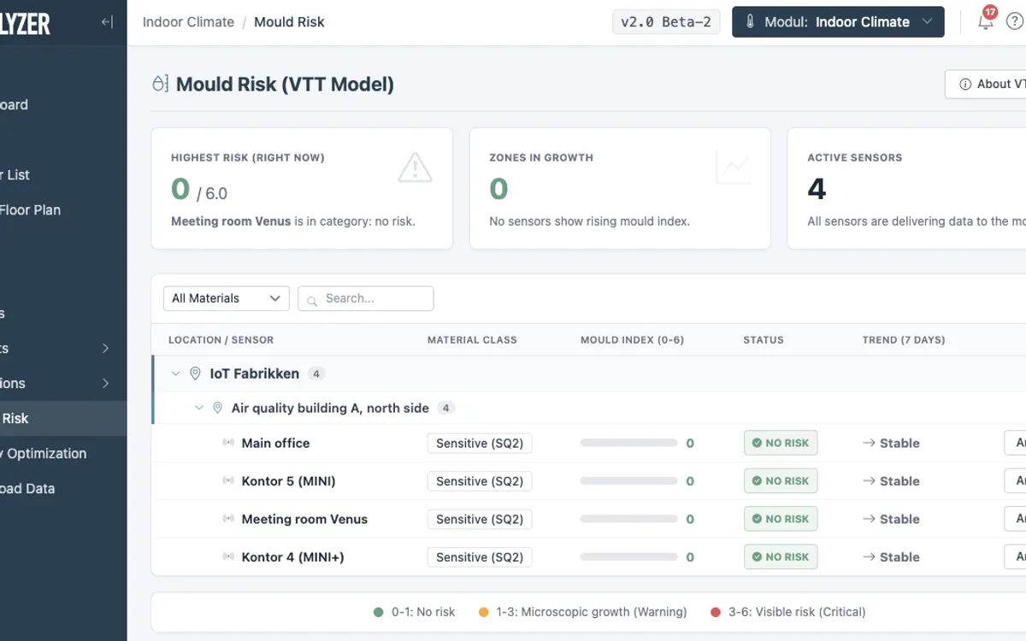
Task: Click the red Visible risk legend dot
Action: (x=716, y=612)
